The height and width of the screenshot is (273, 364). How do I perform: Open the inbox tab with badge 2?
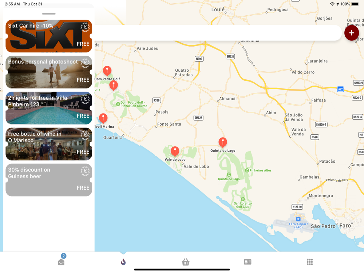61,262
